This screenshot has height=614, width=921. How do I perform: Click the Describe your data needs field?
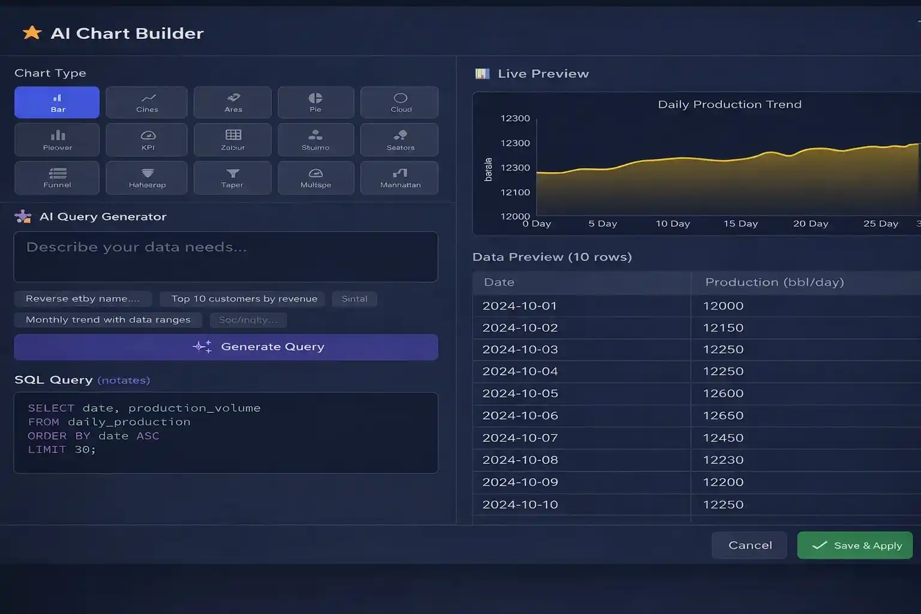pyautogui.click(x=225, y=257)
